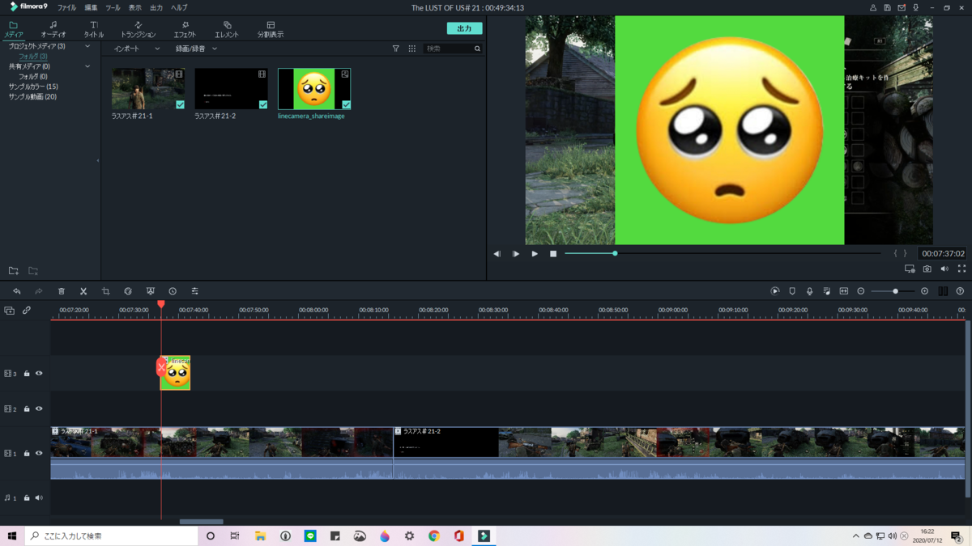The height and width of the screenshot is (546, 972).
Task: Collapse プロジェクトメディア tree section
Action: (x=87, y=46)
